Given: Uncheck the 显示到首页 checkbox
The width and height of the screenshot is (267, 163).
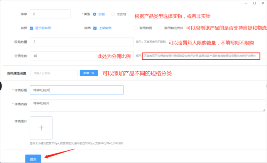Looking at the screenshot, I should (32, 28).
